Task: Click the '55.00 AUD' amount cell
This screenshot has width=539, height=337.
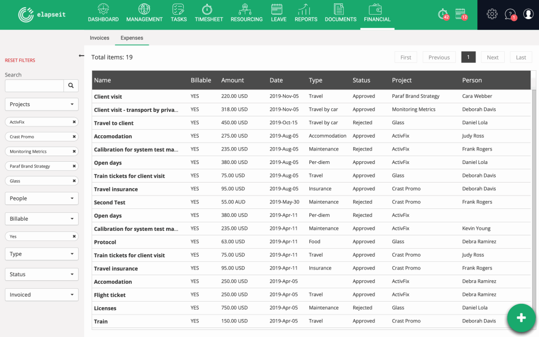Action: click(233, 202)
